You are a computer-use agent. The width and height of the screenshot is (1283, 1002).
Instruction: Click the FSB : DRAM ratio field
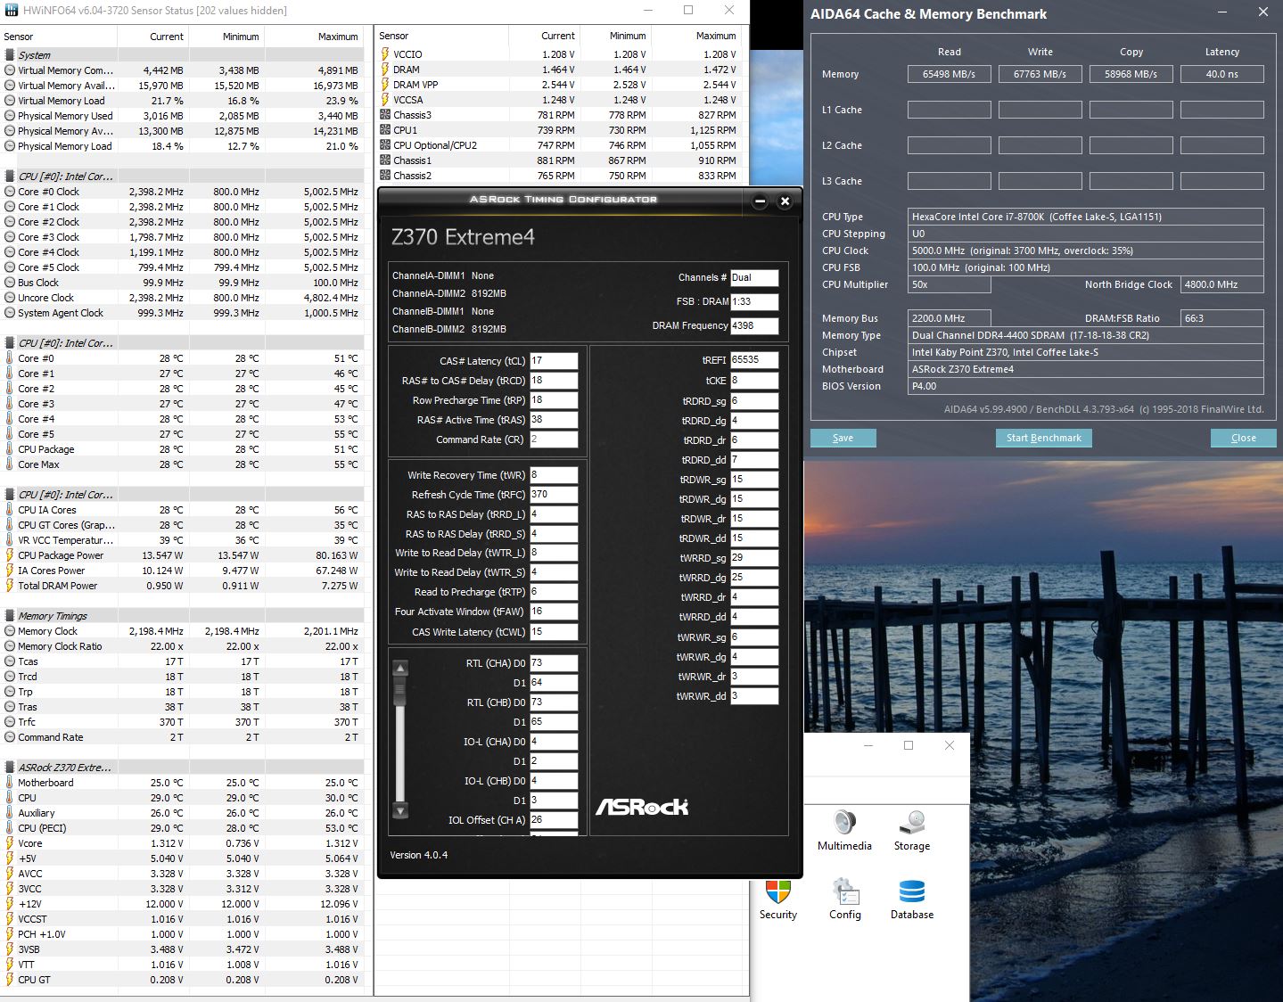[x=754, y=302]
